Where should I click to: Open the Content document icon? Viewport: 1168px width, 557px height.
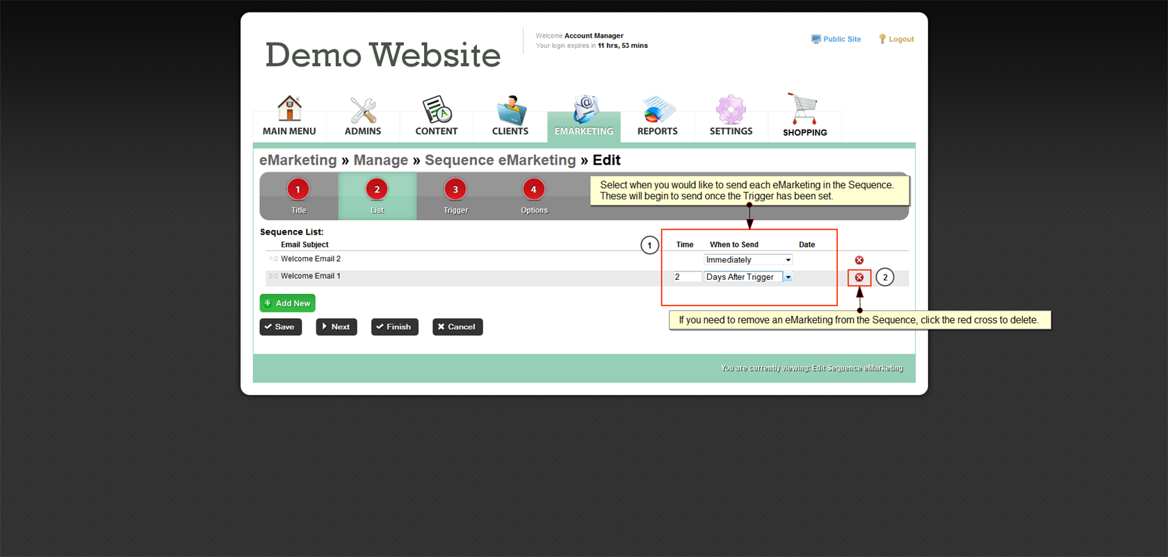pyautogui.click(x=437, y=110)
